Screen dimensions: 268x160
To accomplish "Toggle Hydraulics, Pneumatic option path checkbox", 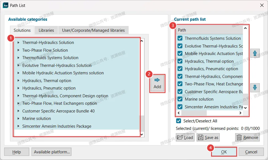I will [x=180, y=69].
